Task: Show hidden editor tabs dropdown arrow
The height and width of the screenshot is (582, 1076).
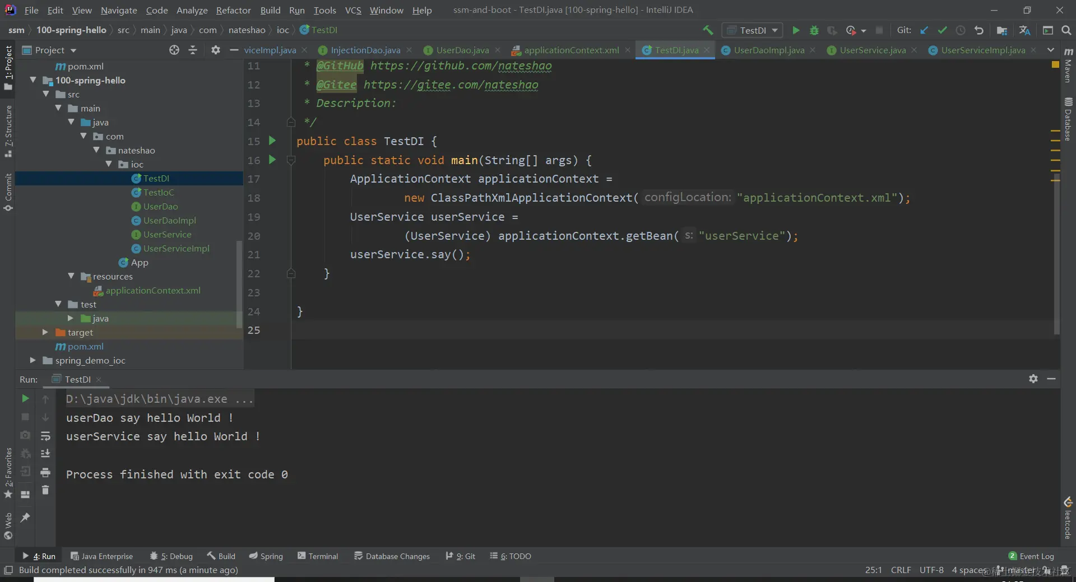Action: 1051,50
